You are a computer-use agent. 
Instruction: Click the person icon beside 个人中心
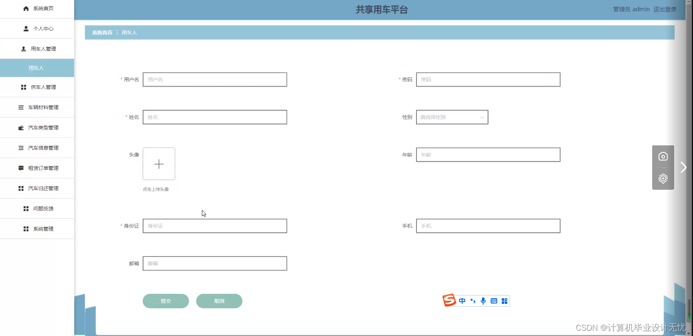point(26,29)
